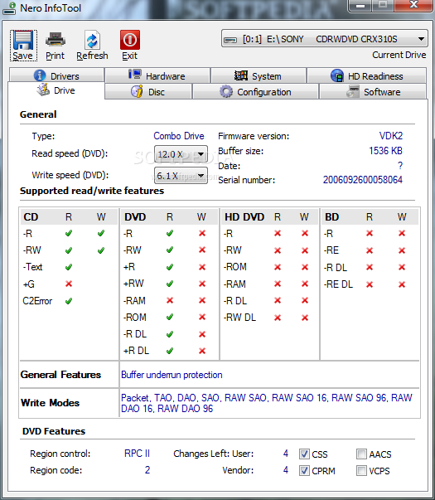
Task: Click the CD -R write checkmark
Action: [101, 234]
